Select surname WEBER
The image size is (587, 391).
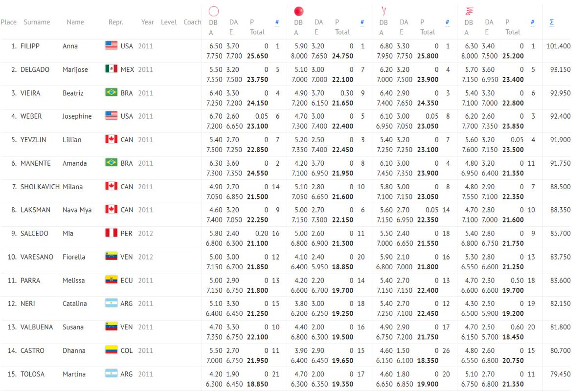click(31, 116)
